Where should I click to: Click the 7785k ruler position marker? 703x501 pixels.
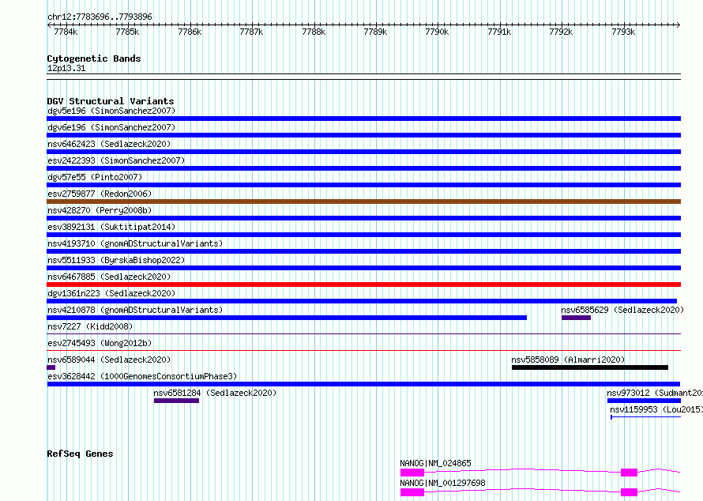tap(127, 32)
